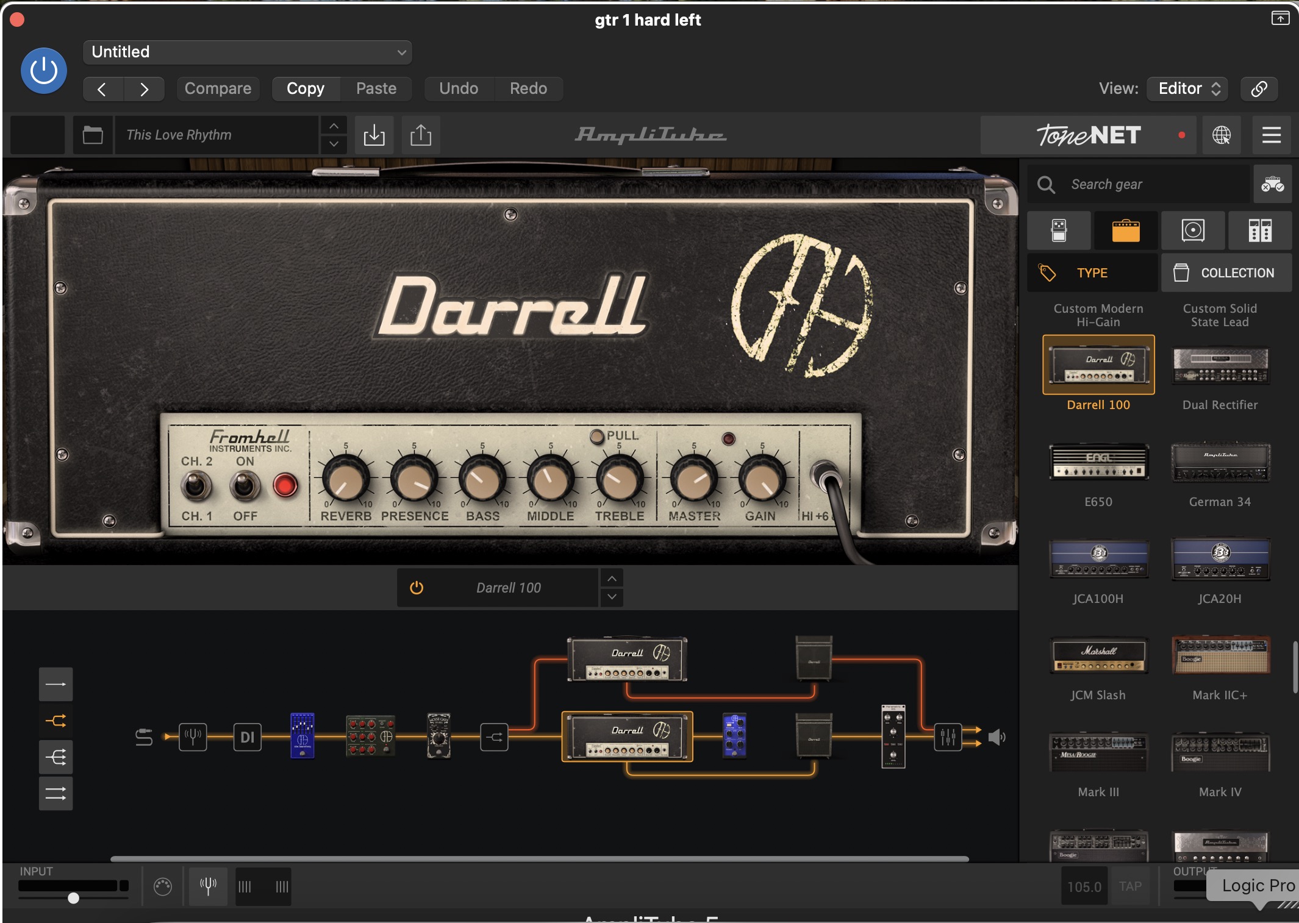Select the blue graphic EQ pedal in chain
This screenshot has height=923, width=1299.
pos(302,735)
